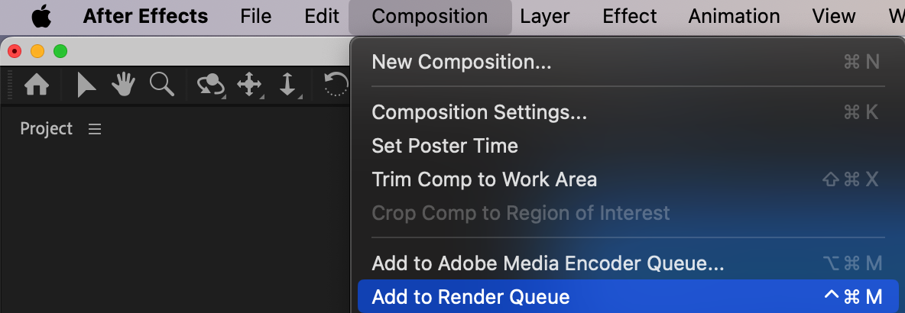905x313 pixels.
Task: Open the Layer menu
Action: click(x=545, y=16)
